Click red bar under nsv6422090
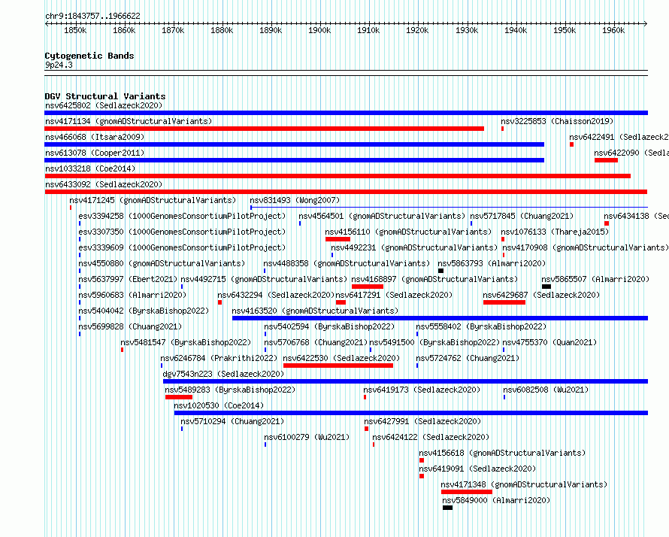Screen dimensions: 669x537 [x=606, y=160]
